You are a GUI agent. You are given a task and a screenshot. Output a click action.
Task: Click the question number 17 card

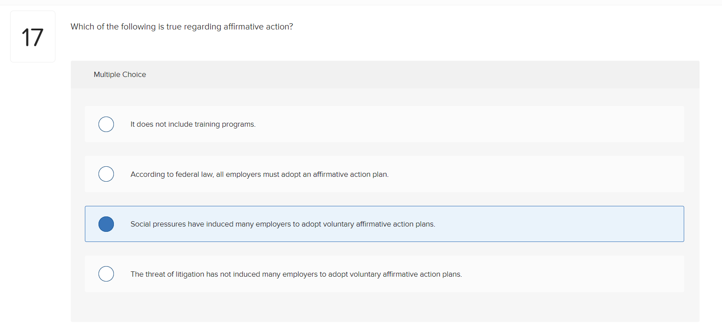pyautogui.click(x=33, y=36)
